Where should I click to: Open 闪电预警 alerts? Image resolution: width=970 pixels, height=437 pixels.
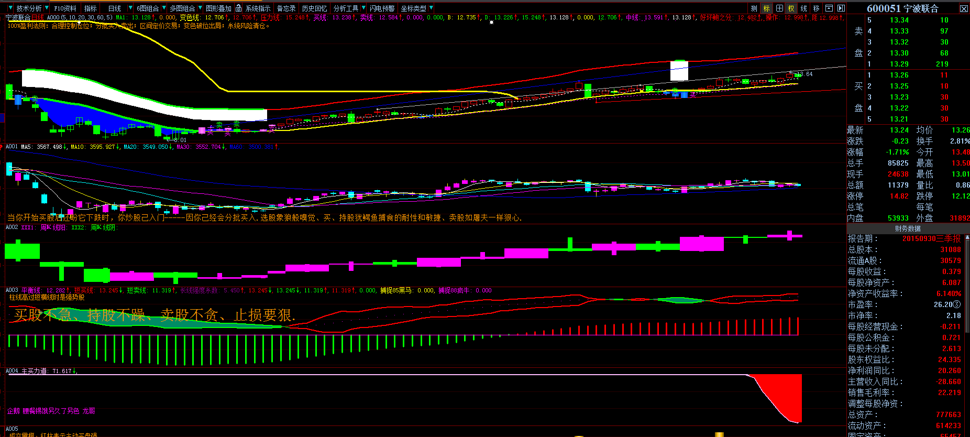(382, 8)
